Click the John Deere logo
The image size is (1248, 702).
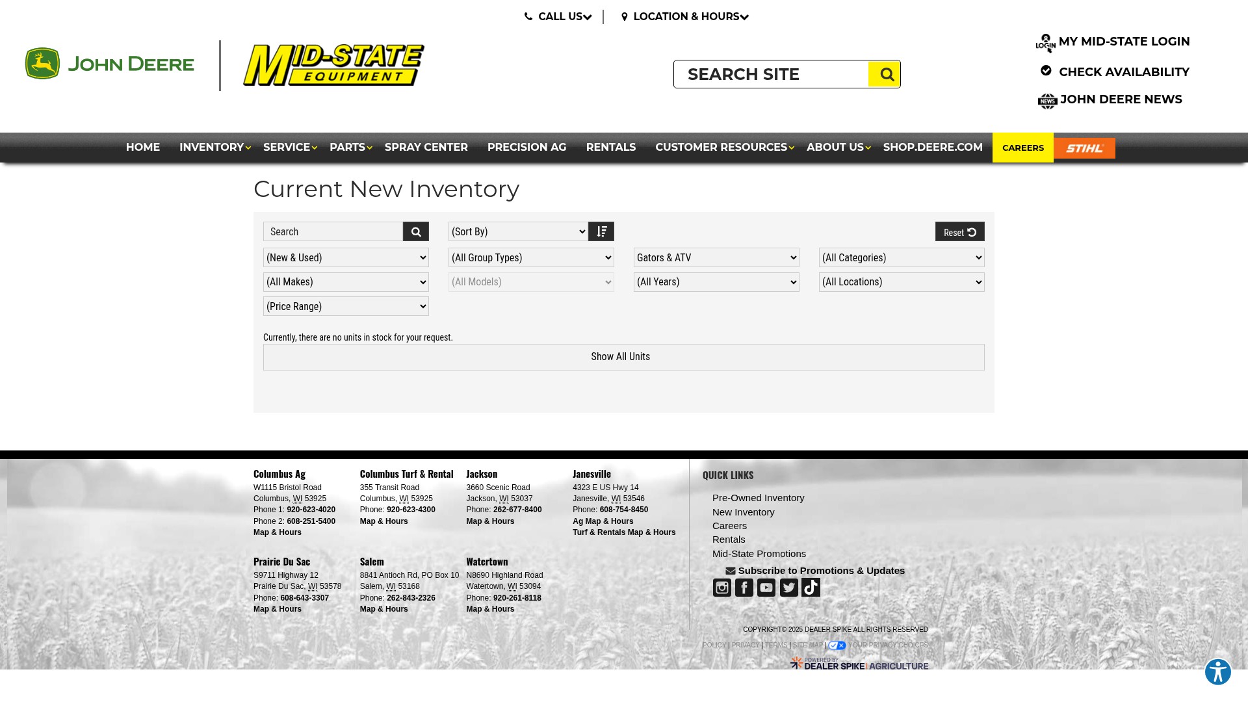point(109,64)
